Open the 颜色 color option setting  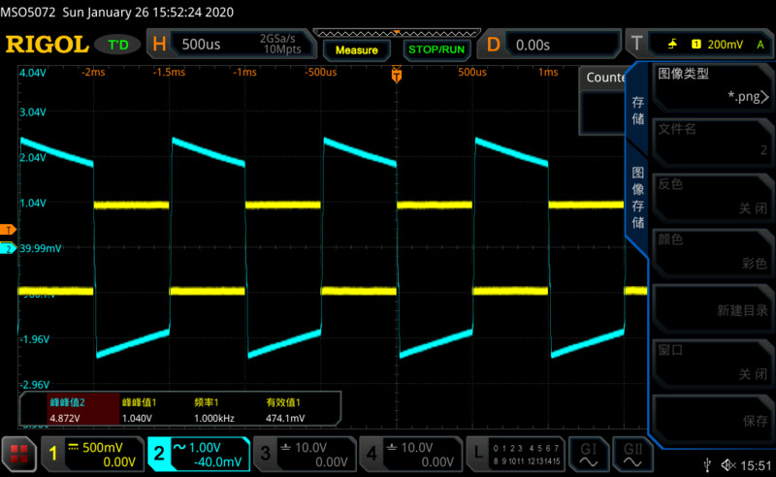[x=712, y=251]
